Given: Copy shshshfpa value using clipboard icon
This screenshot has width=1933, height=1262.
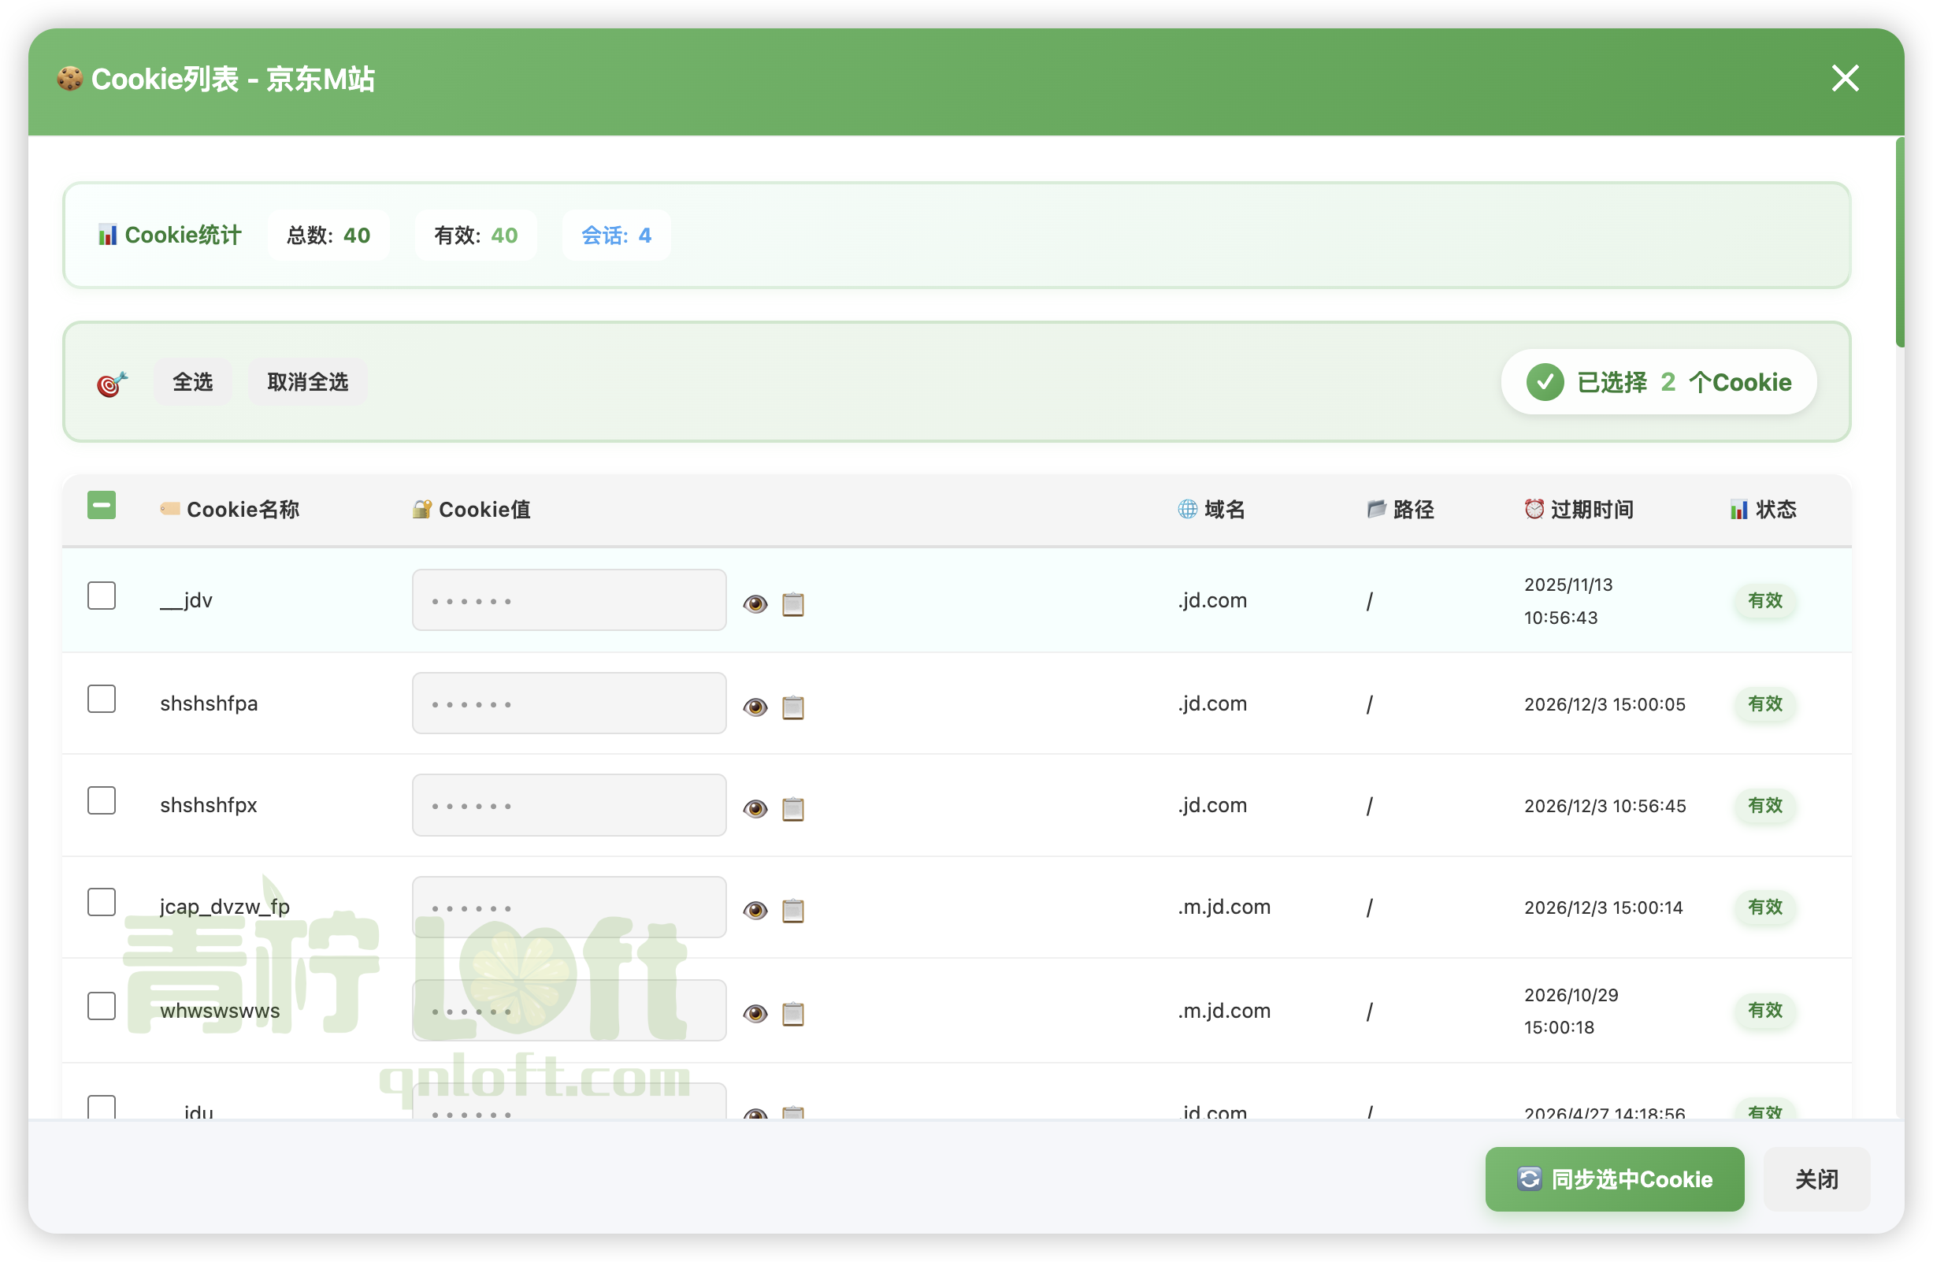Looking at the screenshot, I should (792, 707).
